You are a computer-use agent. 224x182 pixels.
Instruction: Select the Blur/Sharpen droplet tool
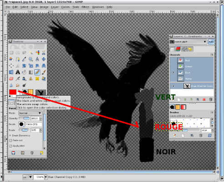coord(11,85)
